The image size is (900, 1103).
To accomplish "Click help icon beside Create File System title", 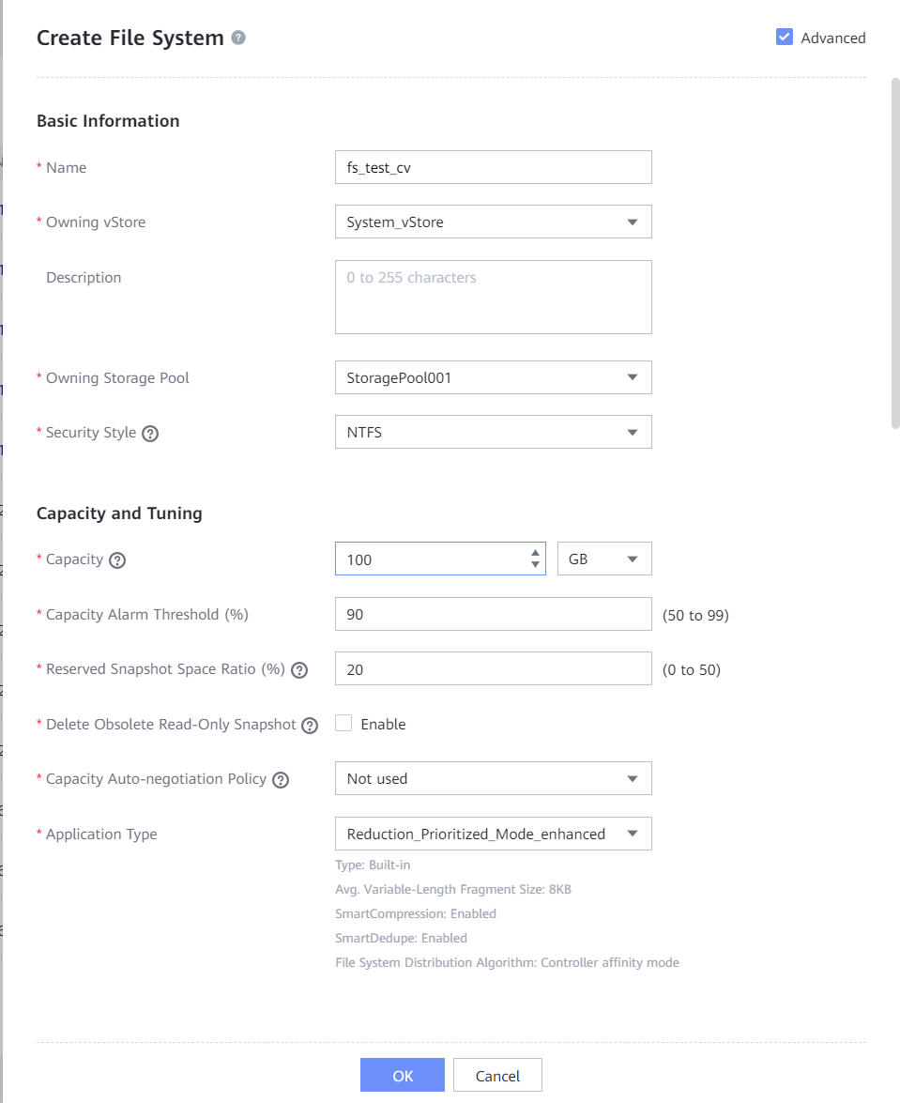I will pos(238,38).
